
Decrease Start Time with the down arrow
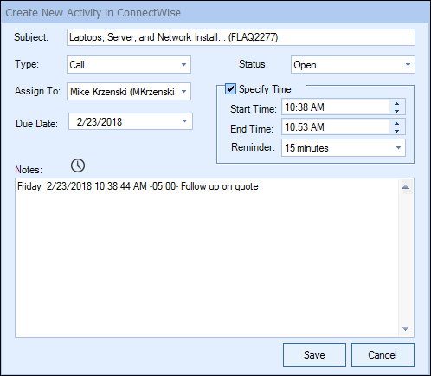pos(397,111)
